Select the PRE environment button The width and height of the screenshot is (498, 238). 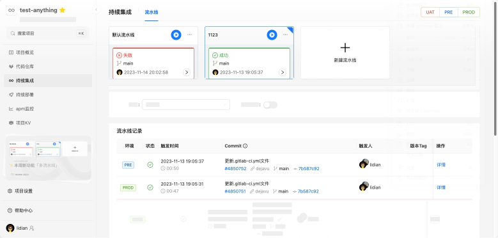pyautogui.click(x=449, y=12)
